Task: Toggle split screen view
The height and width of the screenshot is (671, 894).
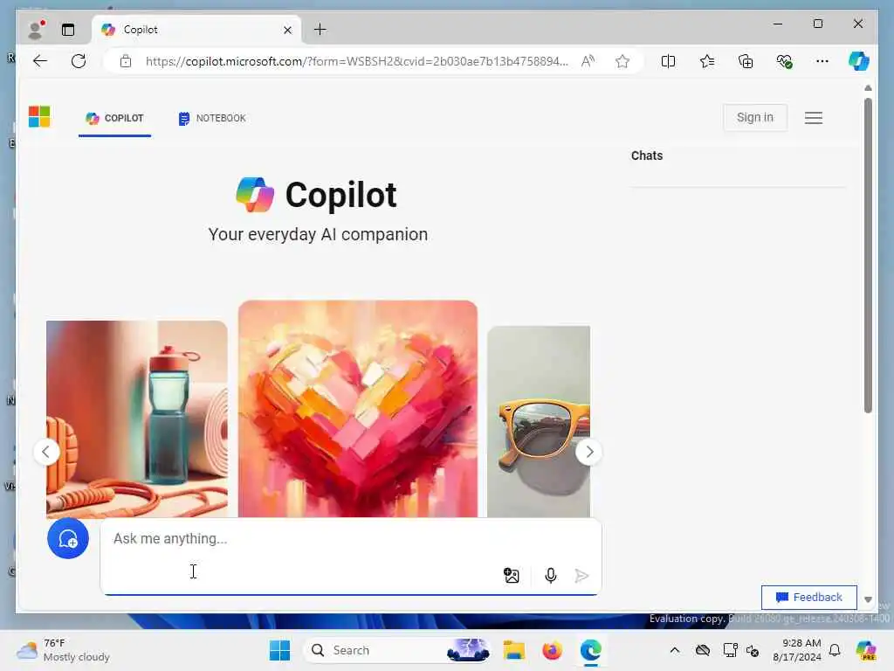Action: [x=668, y=61]
